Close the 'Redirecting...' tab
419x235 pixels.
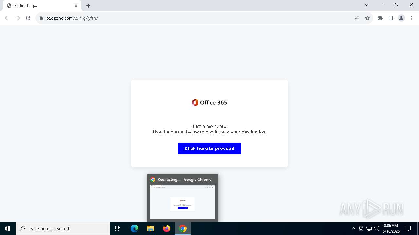coord(76,6)
